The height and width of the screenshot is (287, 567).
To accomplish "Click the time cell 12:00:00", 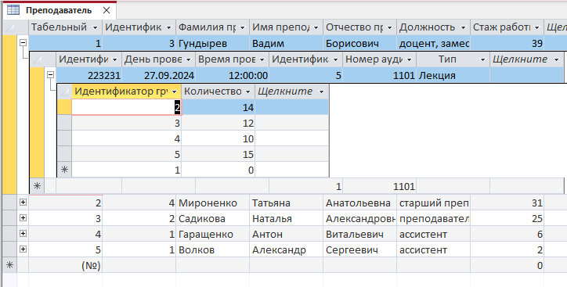I will coord(232,75).
